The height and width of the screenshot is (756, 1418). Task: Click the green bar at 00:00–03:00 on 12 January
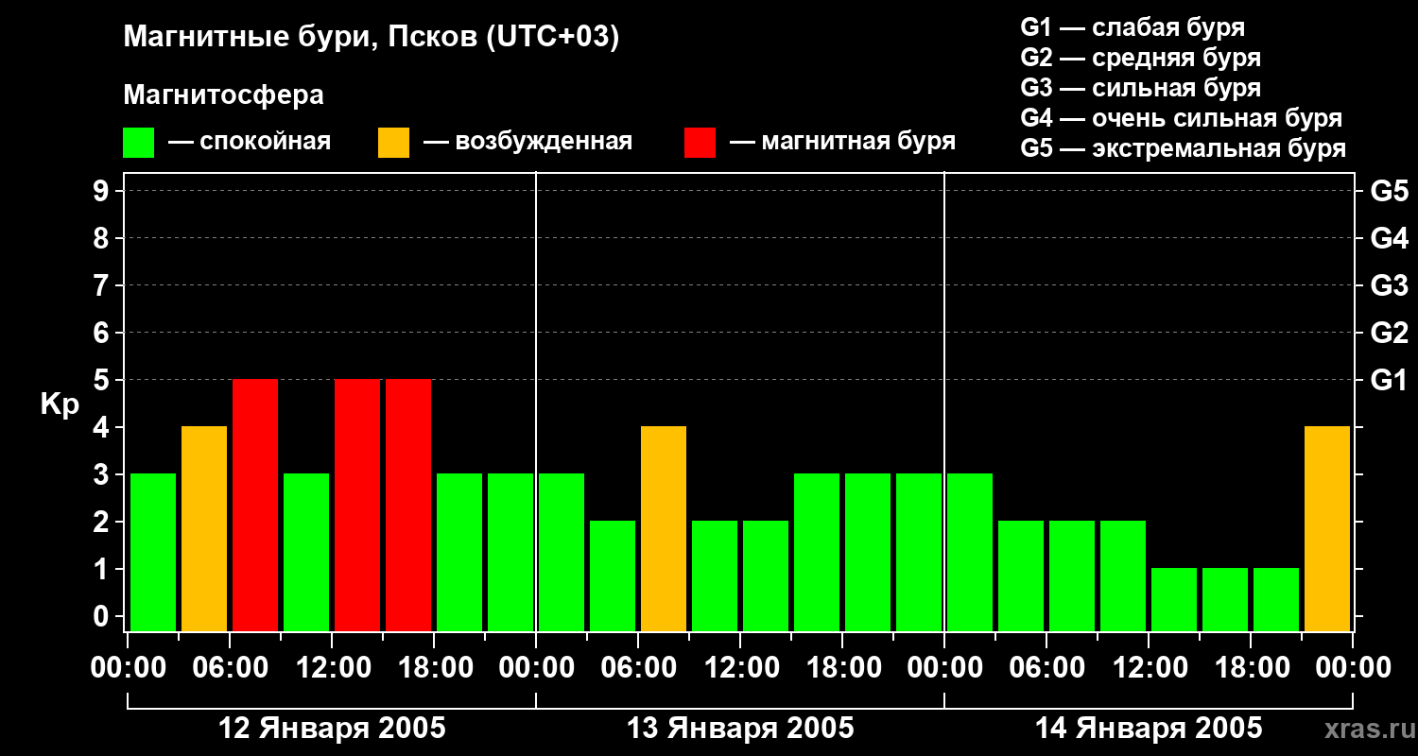click(153, 552)
